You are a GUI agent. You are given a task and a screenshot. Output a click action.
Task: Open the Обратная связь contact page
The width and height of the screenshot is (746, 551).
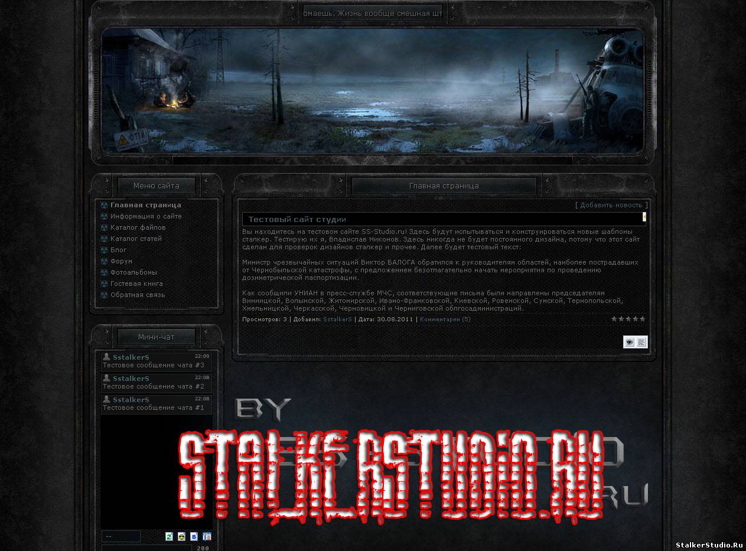(138, 295)
